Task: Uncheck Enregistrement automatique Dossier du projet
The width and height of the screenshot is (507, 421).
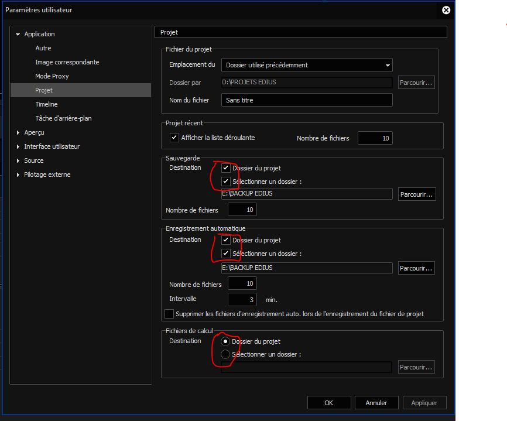Action: pyautogui.click(x=226, y=240)
